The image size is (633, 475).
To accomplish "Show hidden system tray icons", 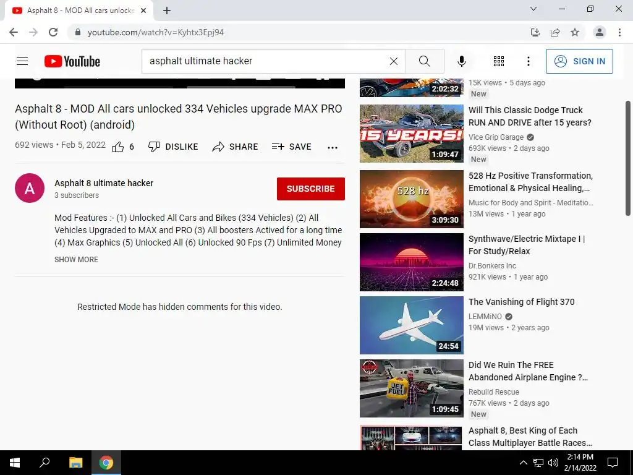I will pyautogui.click(x=523, y=463).
